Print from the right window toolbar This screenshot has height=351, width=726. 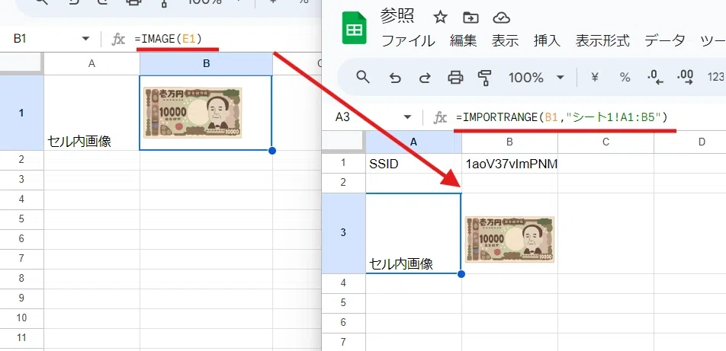[x=455, y=78]
